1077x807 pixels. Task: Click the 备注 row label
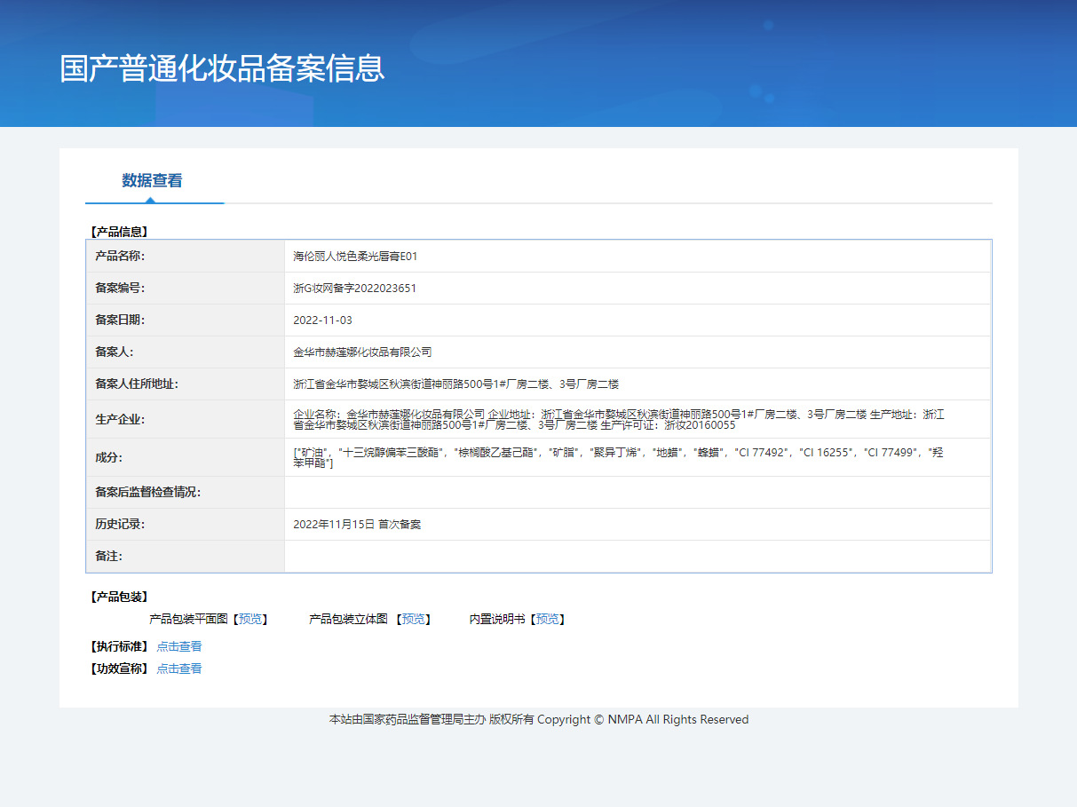click(x=108, y=557)
